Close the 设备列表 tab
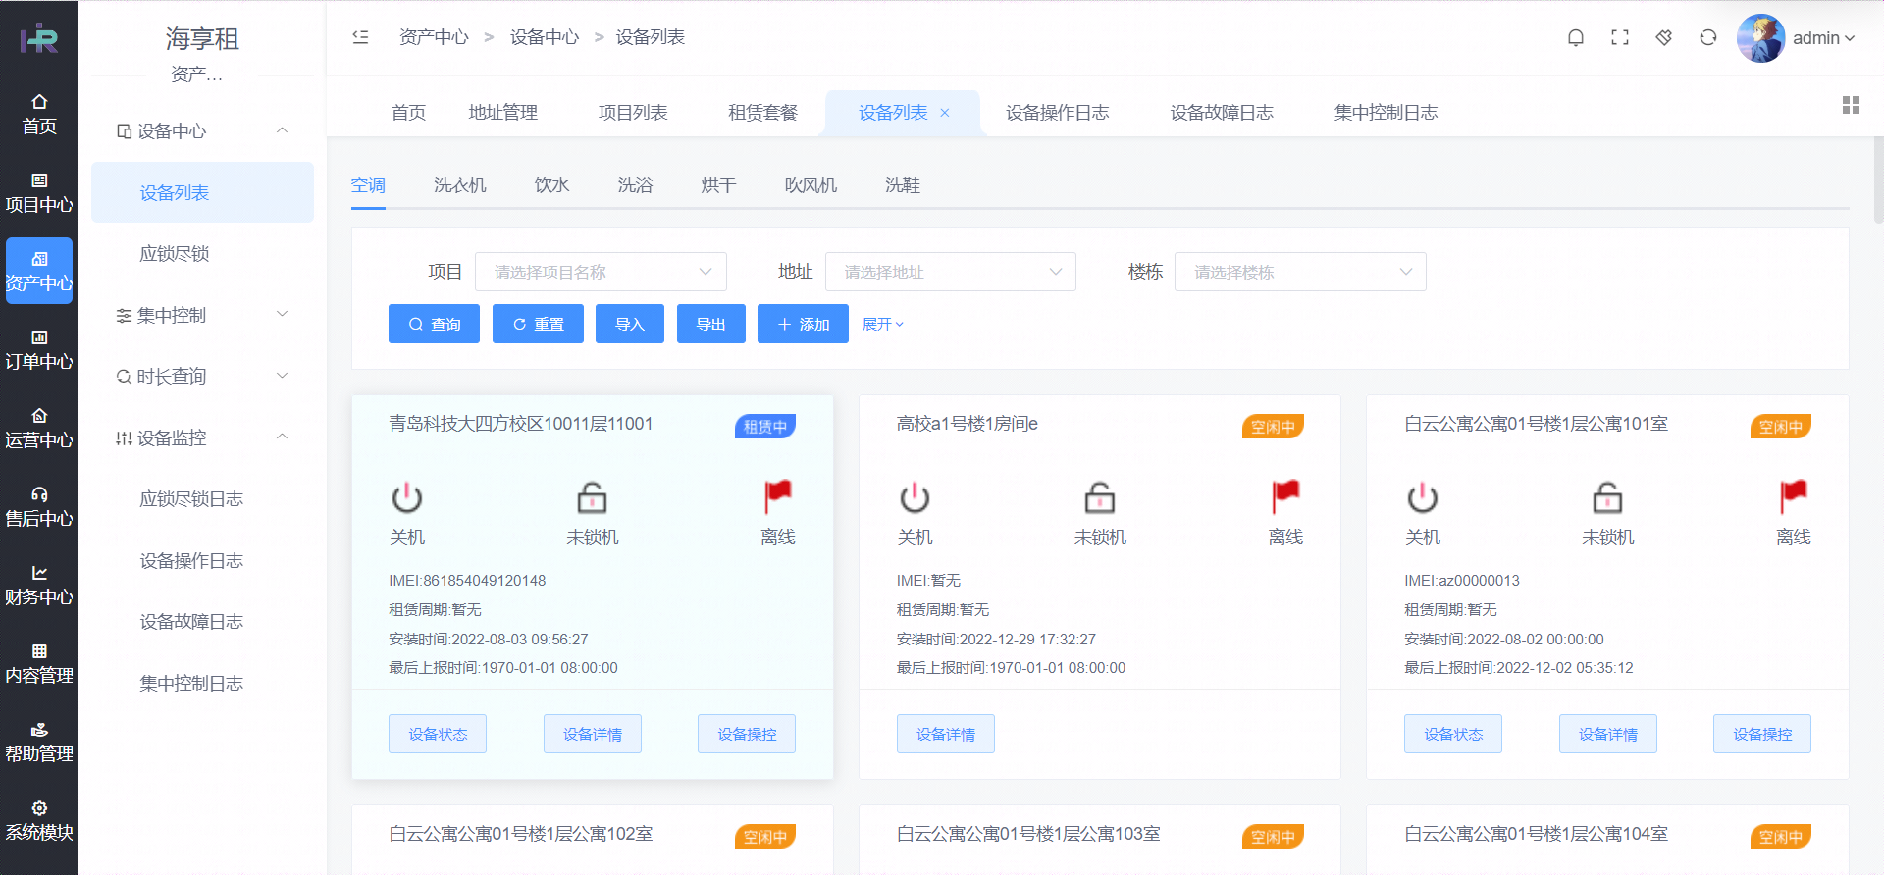Image resolution: width=1884 pixels, height=875 pixels. pos(945,113)
